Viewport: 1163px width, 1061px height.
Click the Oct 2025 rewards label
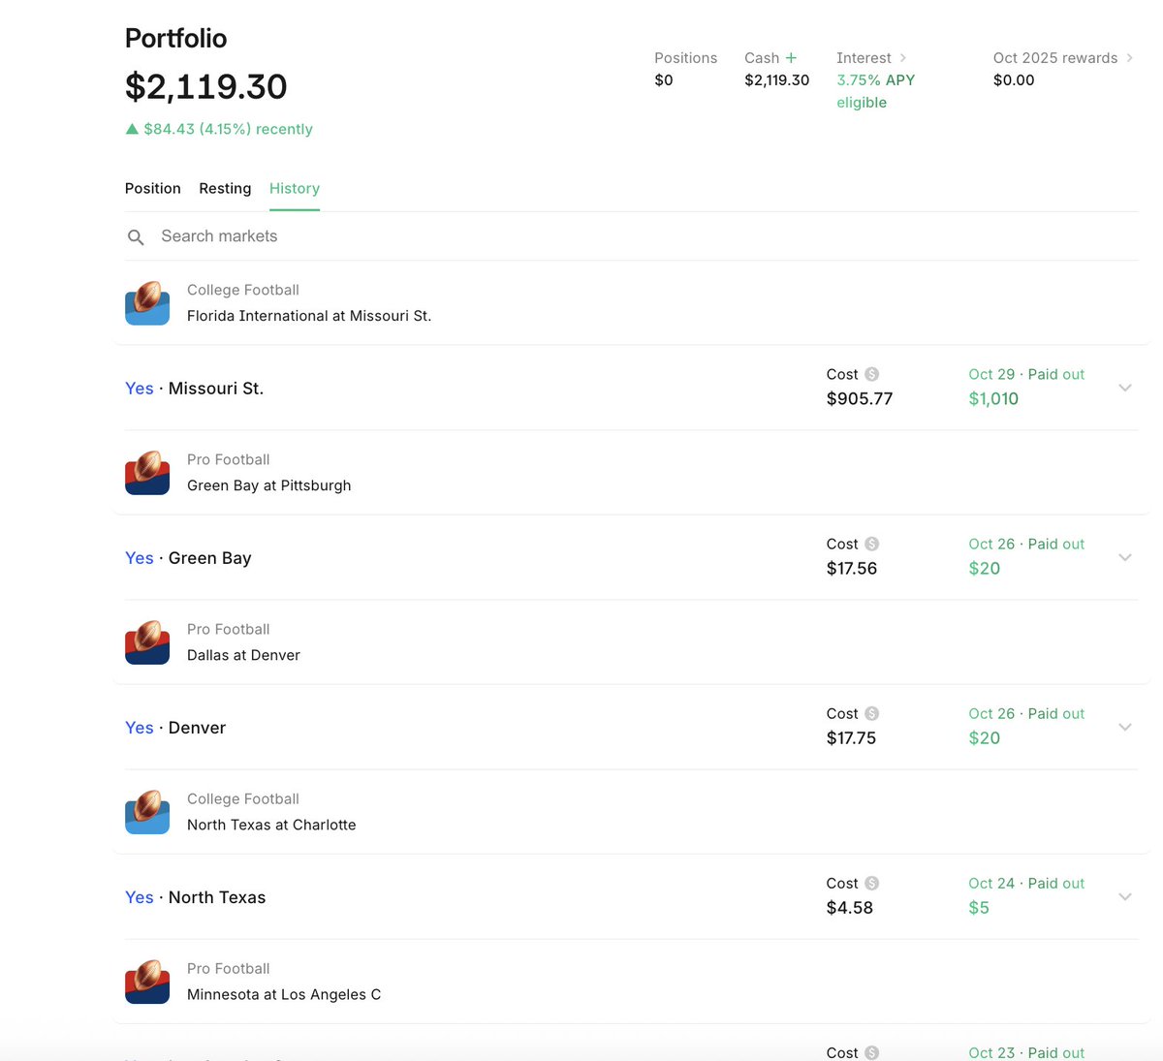[x=1055, y=58]
